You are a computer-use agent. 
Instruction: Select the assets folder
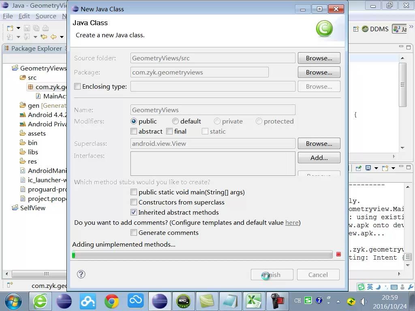pos(33,133)
